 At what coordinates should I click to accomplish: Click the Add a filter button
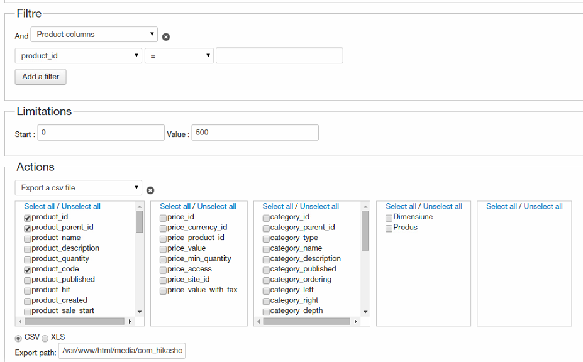pyautogui.click(x=41, y=77)
